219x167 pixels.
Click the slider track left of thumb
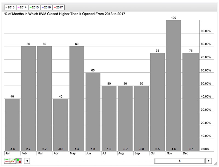click(x=92, y=161)
